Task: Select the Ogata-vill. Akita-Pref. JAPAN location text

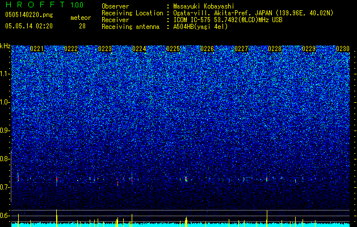Action: point(253,13)
